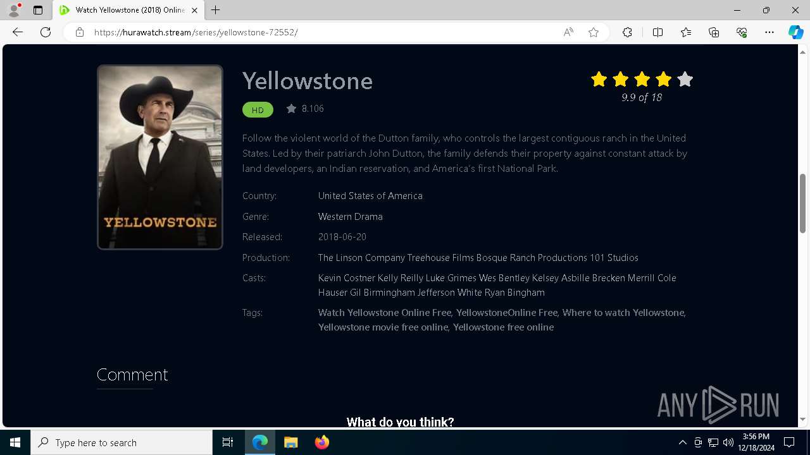810x455 pixels.
Task: Open Kevin Costner cast link
Action: [x=347, y=278]
